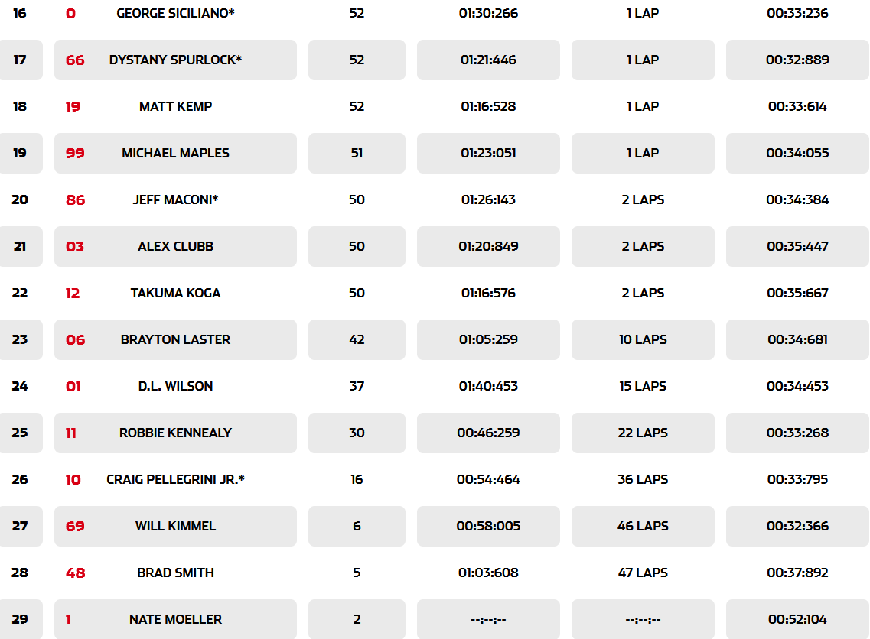Viewport: 870px width, 639px height.
Task: Open Nate Moeller's driver entry
Action: [175, 619]
